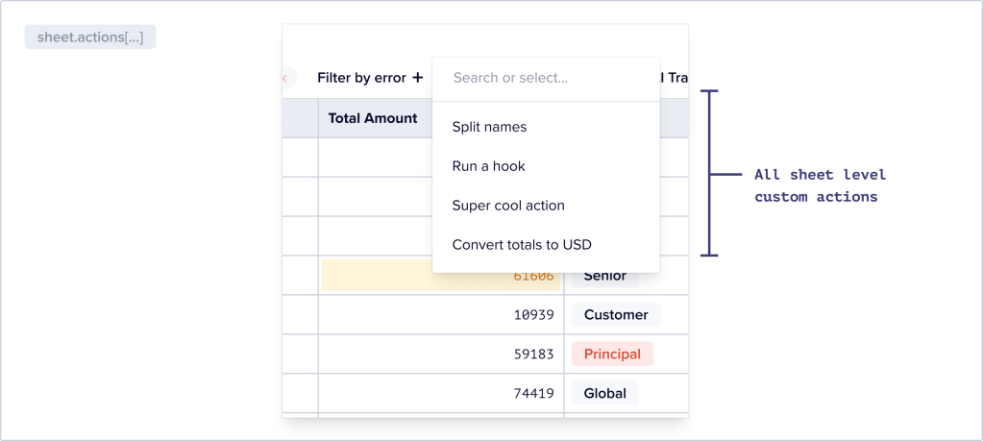
Task: Click the sheet.actions[...] code badge
Action: pos(90,37)
